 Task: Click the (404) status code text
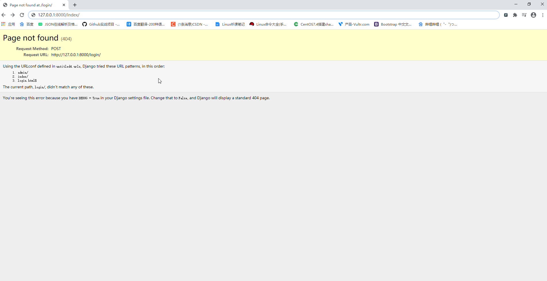click(66, 39)
